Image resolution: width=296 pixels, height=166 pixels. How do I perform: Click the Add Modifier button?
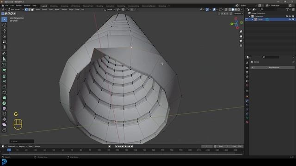(x=272, y=67)
